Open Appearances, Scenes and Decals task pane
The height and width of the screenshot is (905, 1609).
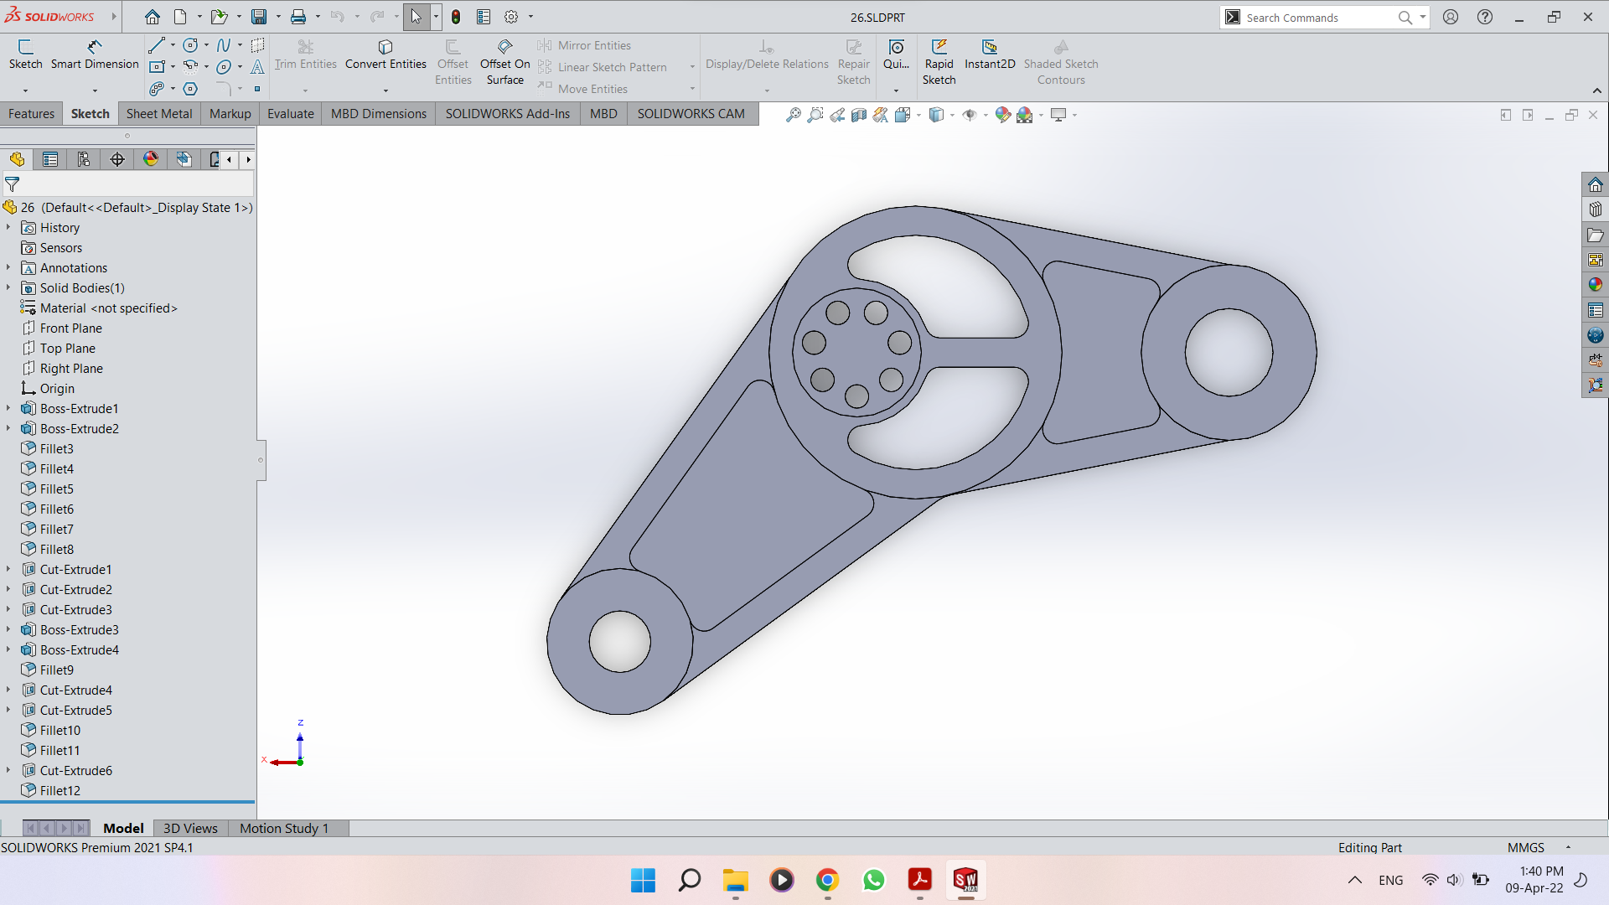click(x=1596, y=285)
